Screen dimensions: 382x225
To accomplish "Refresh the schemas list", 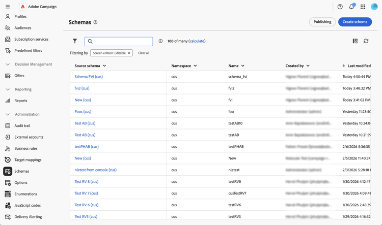I will (366, 41).
